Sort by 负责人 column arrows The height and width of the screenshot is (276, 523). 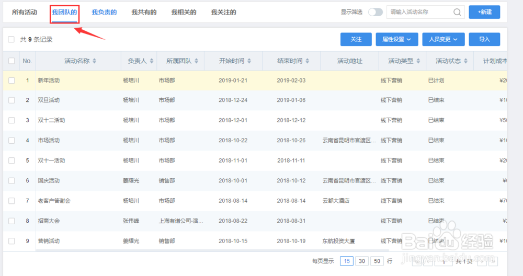(152, 61)
